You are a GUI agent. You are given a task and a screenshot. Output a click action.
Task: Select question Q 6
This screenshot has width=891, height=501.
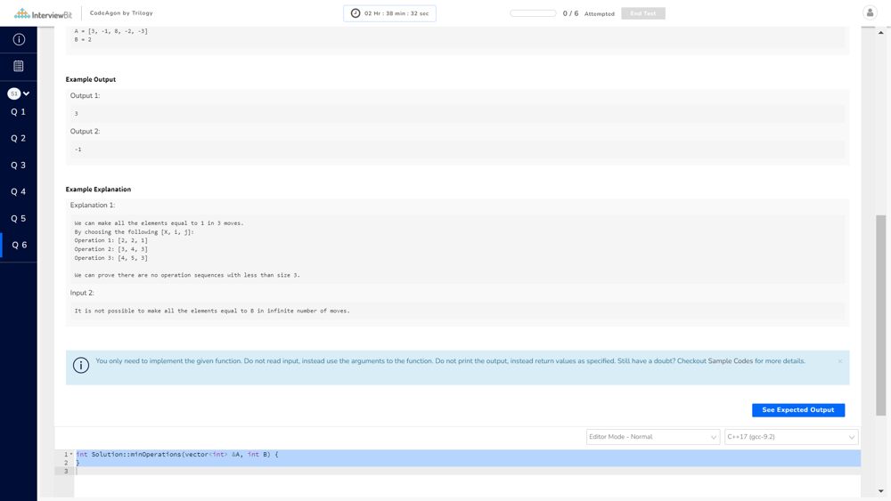(x=20, y=245)
